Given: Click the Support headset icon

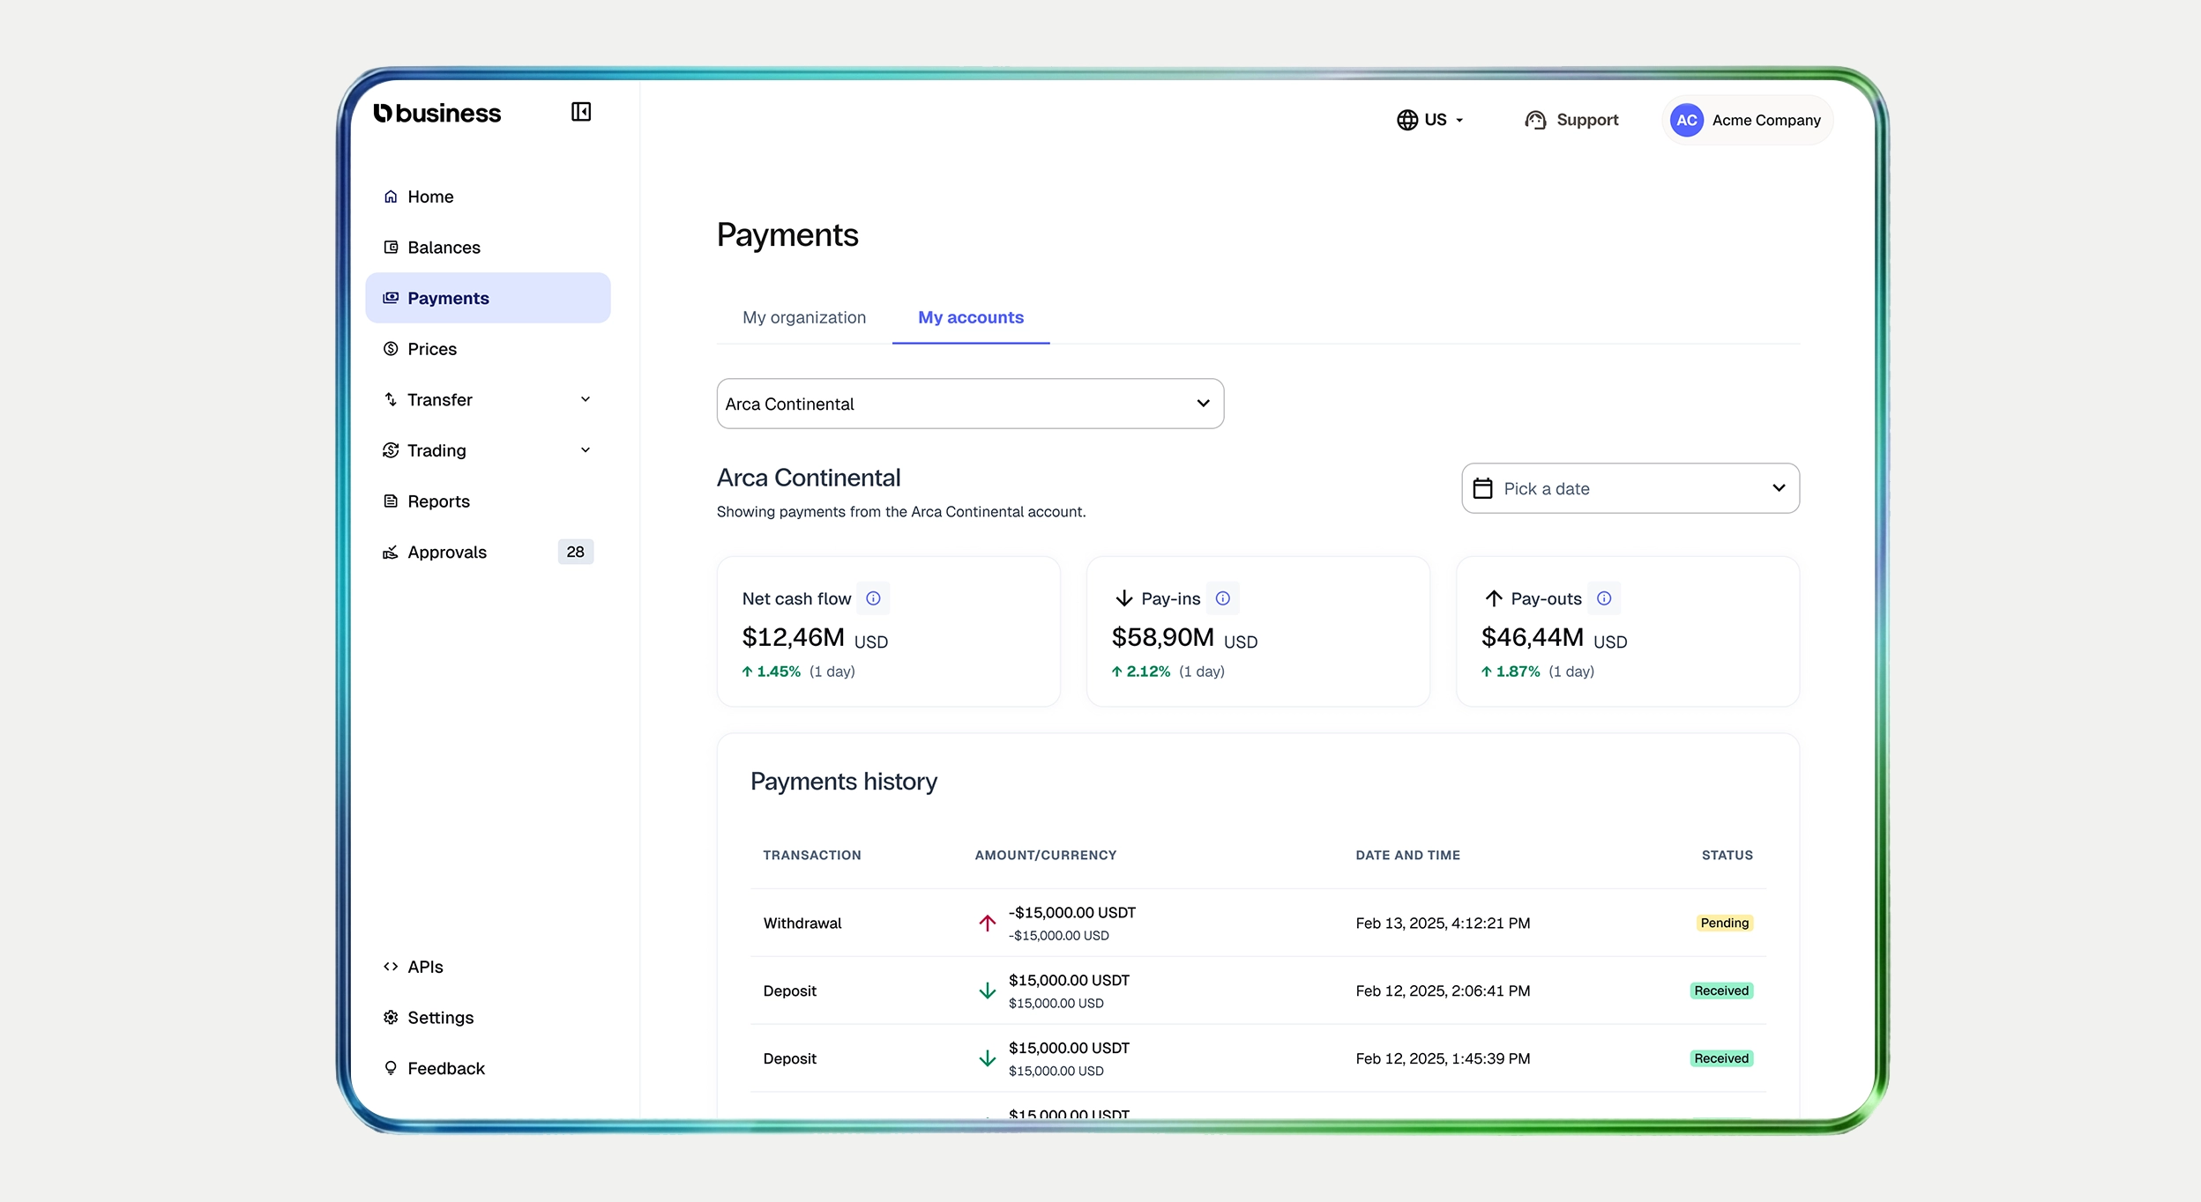Looking at the screenshot, I should 1535,120.
